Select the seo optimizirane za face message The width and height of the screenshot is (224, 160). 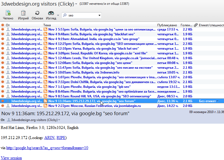coord(112,91)
